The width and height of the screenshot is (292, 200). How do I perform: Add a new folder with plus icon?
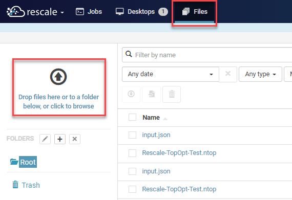click(x=60, y=139)
